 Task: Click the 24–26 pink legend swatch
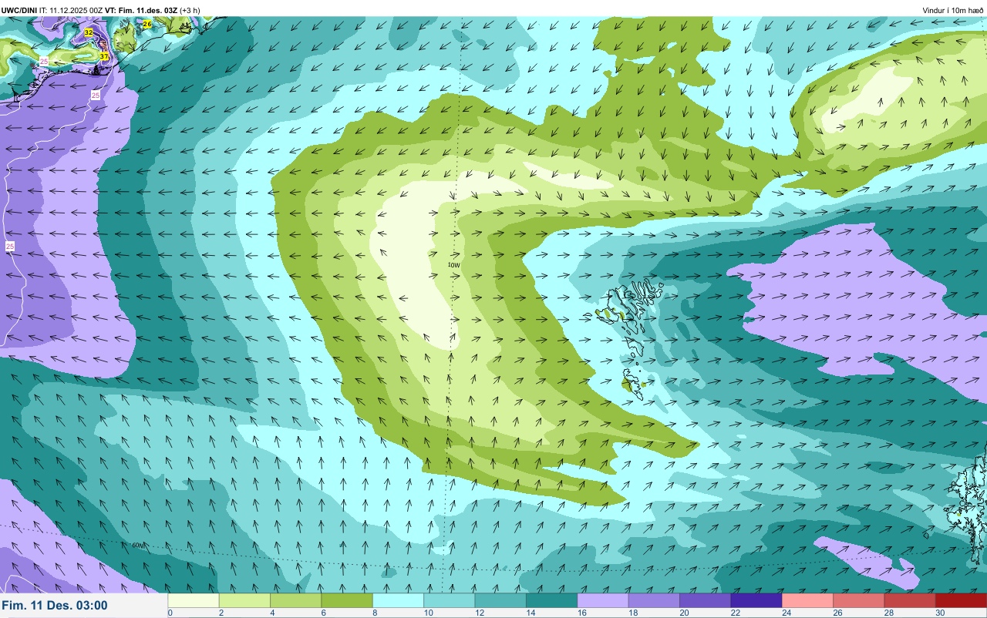[x=807, y=600]
